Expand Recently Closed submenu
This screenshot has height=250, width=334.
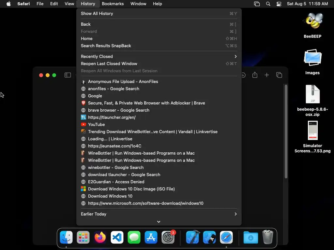(x=159, y=57)
